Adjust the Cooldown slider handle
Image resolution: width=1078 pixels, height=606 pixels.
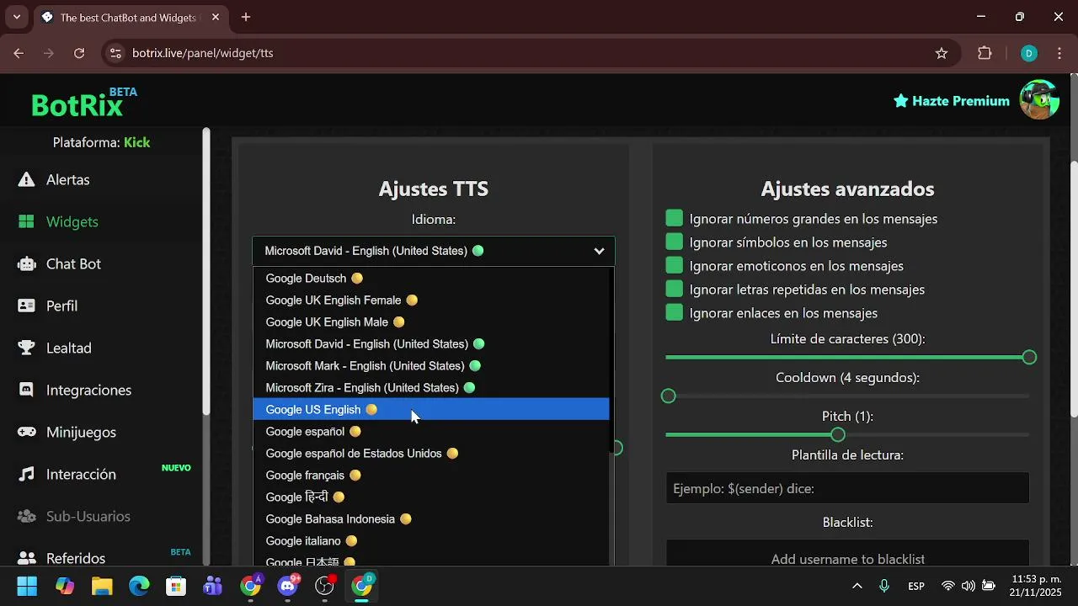[669, 396]
